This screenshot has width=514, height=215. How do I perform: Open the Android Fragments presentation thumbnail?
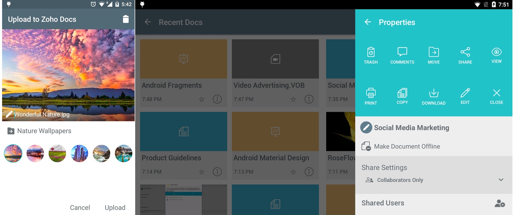click(x=183, y=59)
